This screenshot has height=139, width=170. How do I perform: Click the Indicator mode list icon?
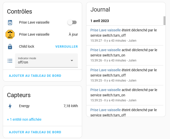click(10, 60)
